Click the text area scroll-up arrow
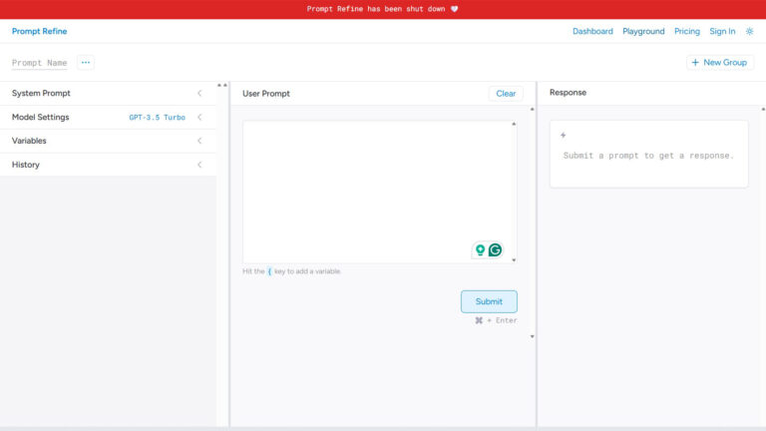This screenshot has height=431, width=766. pos(514,124)
